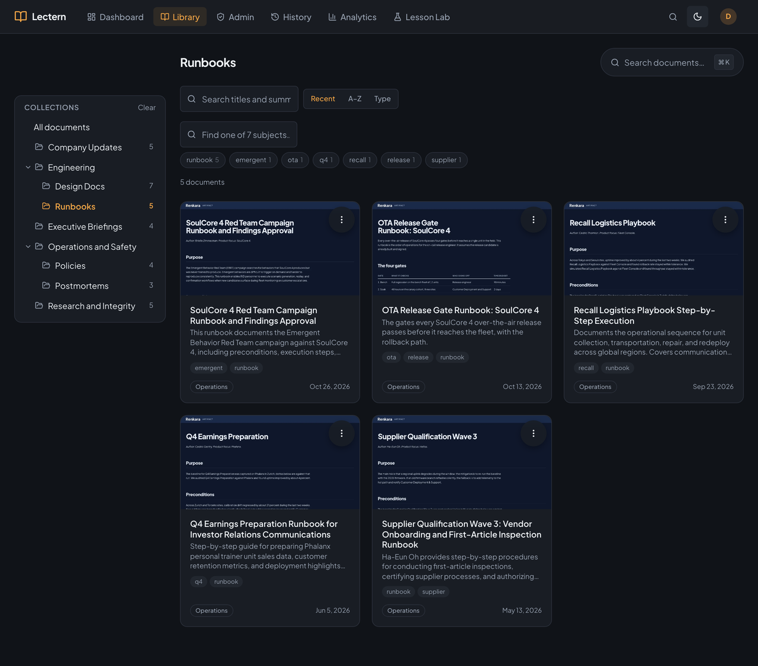
Task: Open the Admin tab
Action: [235, 17]
